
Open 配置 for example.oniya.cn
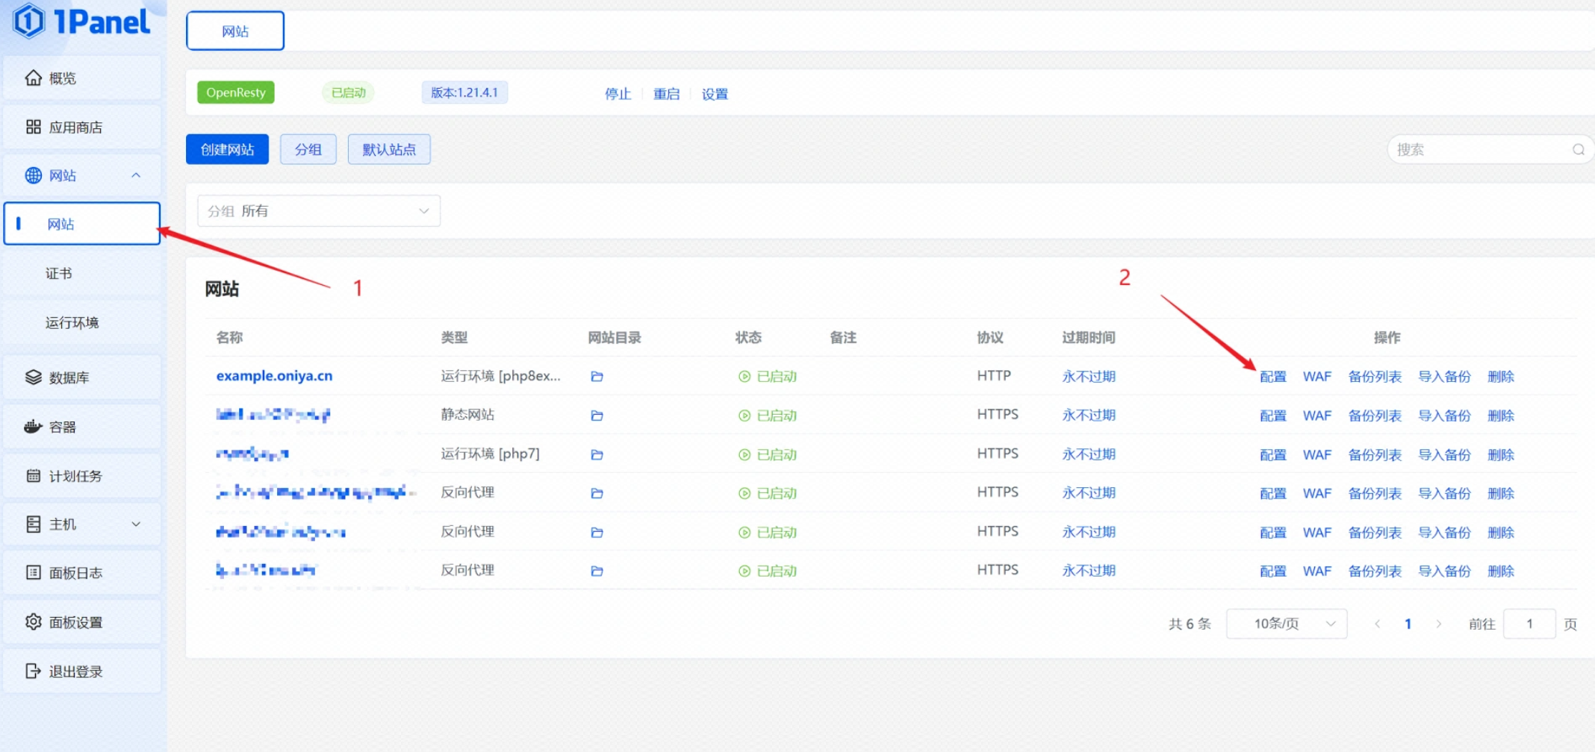1272,377
